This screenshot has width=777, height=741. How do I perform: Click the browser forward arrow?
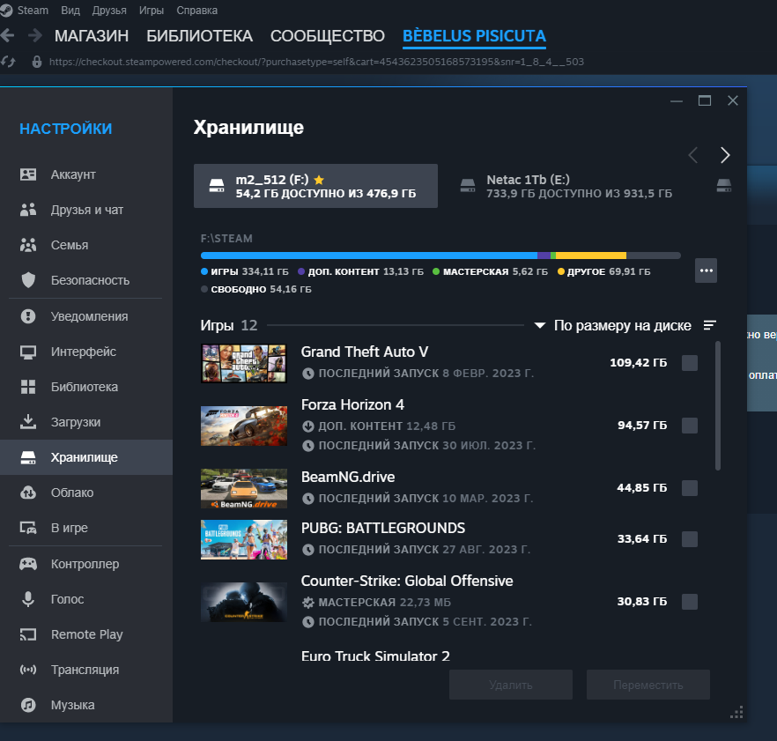(34, 35)
